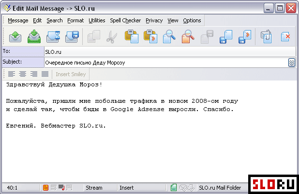Screen dimensions: 299x194
Task: Click the greyed-out copy icon in toolbar
Action: pyautogui.click(x=94, y=36)
